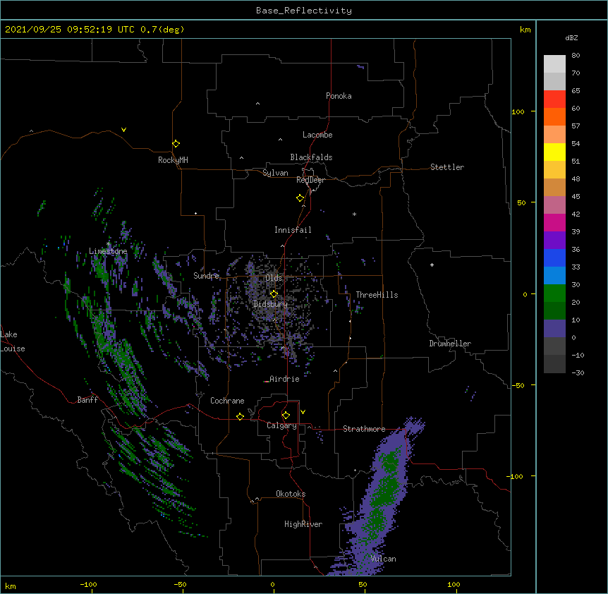The height and width of the screenshot is (594, 608).
Task: Select the magenta 42 dBZ legend swatch
Action: [x=554, y=222]
